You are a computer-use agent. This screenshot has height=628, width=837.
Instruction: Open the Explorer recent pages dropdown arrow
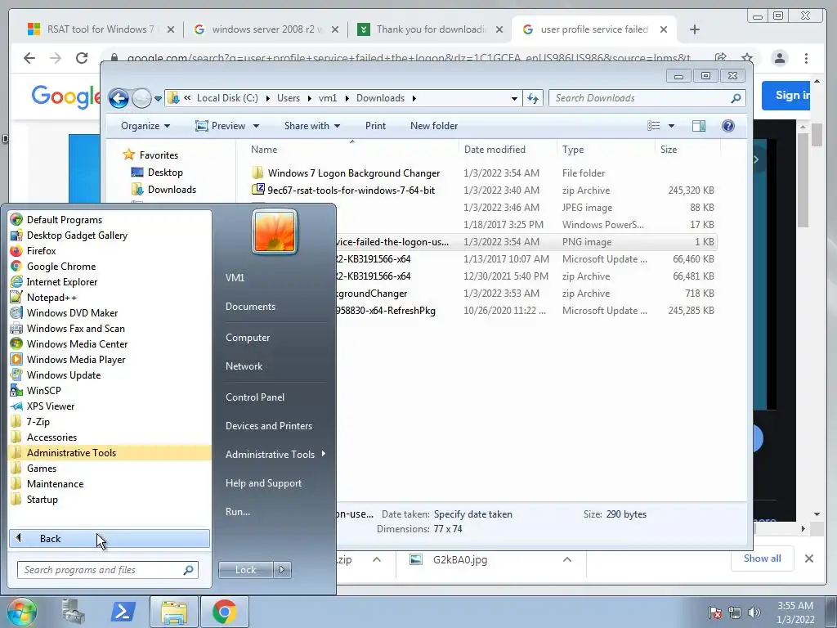pos(158,99)
